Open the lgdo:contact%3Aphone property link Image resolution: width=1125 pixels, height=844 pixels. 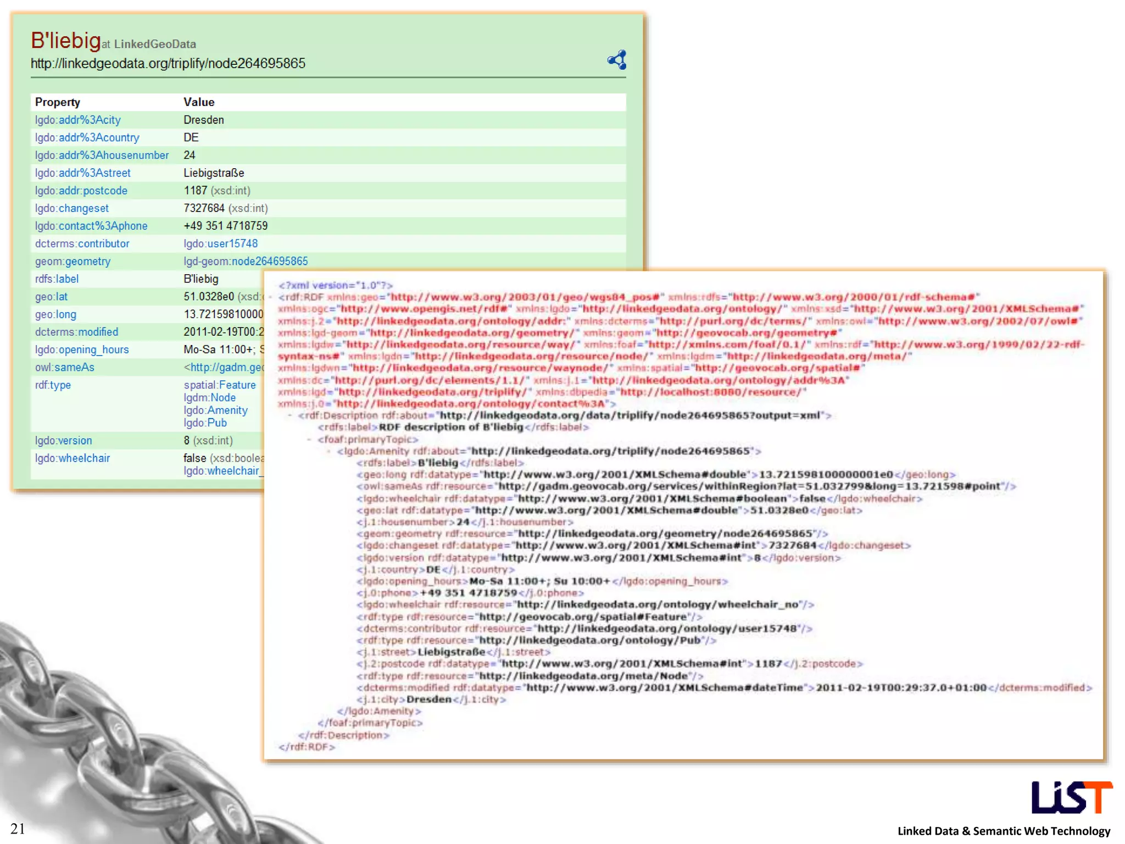click(91, 226)
